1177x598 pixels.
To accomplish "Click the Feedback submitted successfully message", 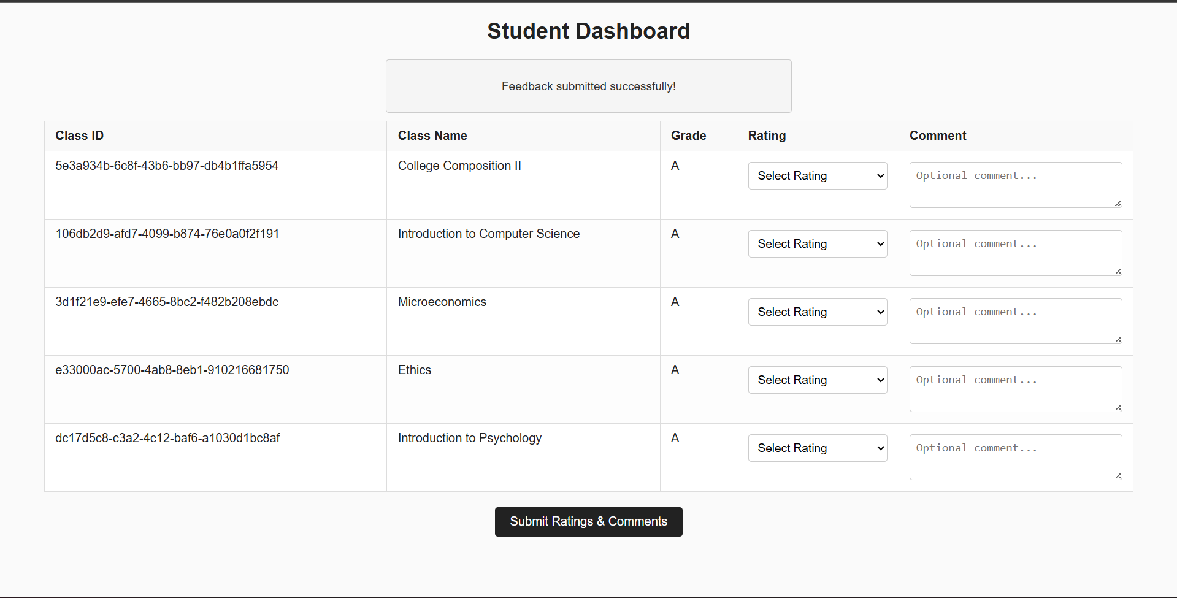I will coord(588,86).
